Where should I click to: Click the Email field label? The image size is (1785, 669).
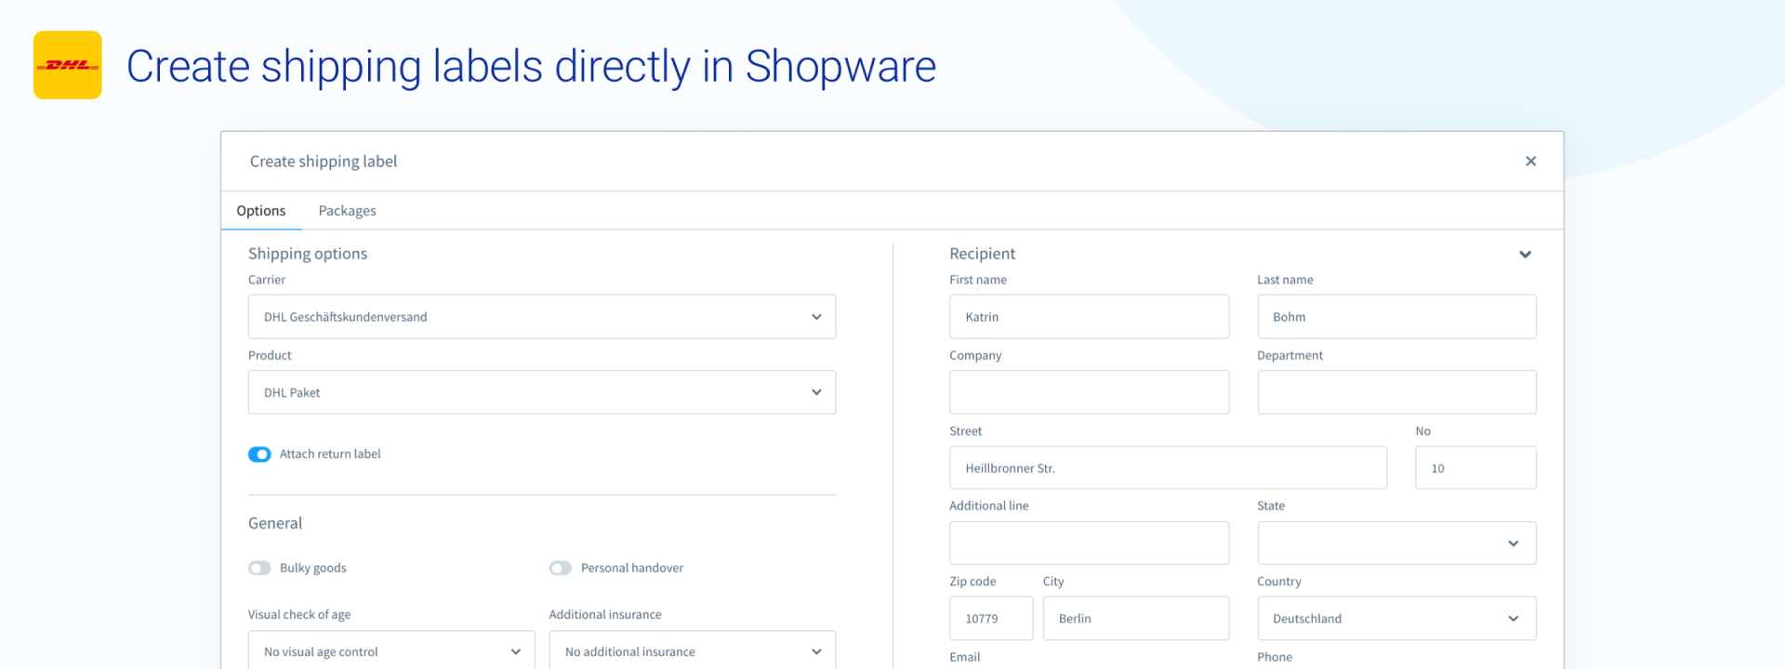[965, 657]
